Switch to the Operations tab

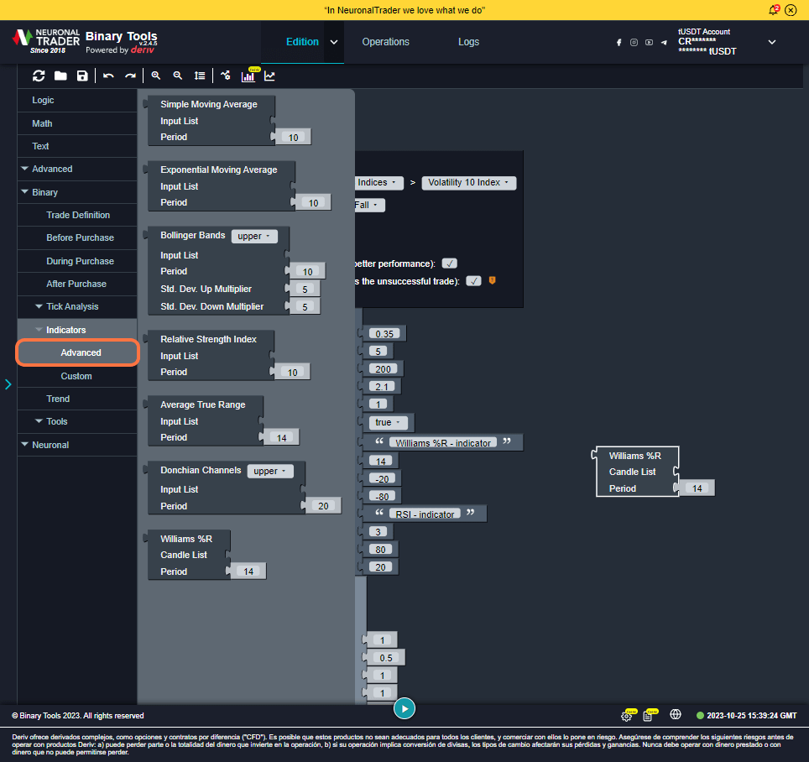385,42
